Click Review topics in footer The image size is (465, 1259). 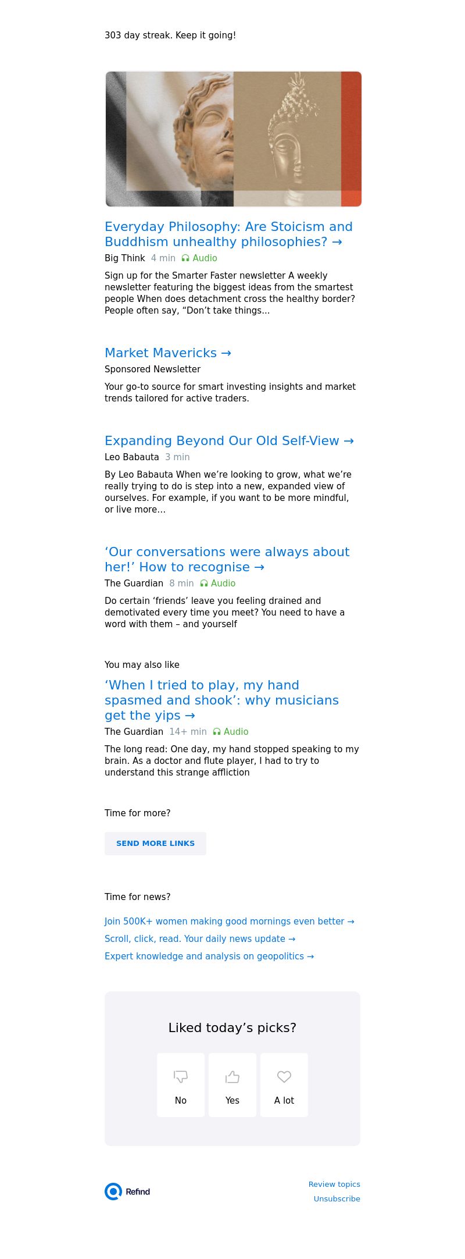[x=334, y=1185]
